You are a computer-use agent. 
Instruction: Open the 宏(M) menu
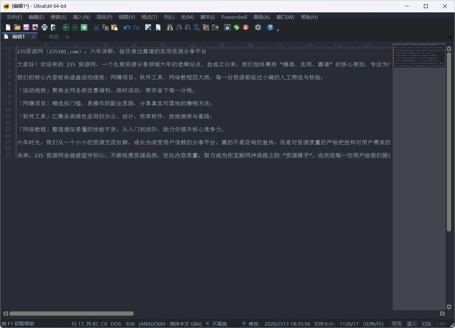pyautogui.click(x=188, y=17)
